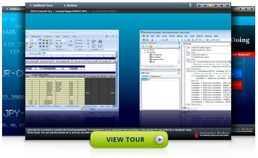Image resolution: width=258 pixels, height=158 pixels.
Task: Open Additional Tours in left background player
Action: (x=16, y=9)
